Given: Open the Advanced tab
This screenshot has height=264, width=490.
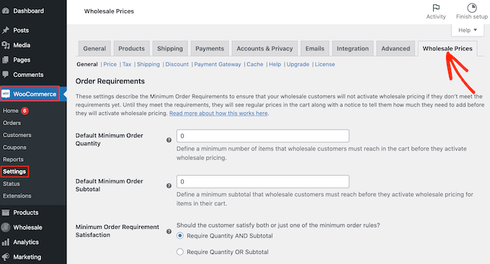Looking at the screenshot, I should (396, 49).
